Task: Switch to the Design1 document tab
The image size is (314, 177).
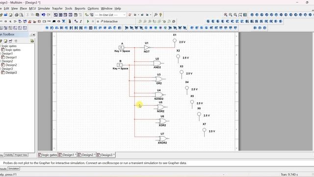Action: [67, 155]
